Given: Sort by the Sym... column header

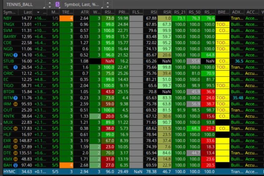Looking at the screenshot, I should tap(10, 12).
